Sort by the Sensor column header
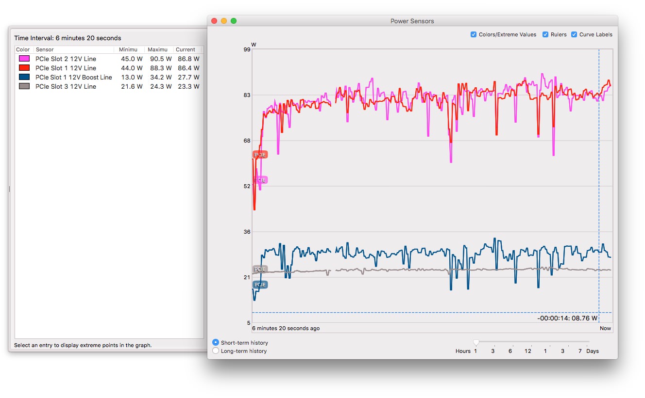Image resolution: width=645 pixels, height=398 pixels. [x=74, y=49]
